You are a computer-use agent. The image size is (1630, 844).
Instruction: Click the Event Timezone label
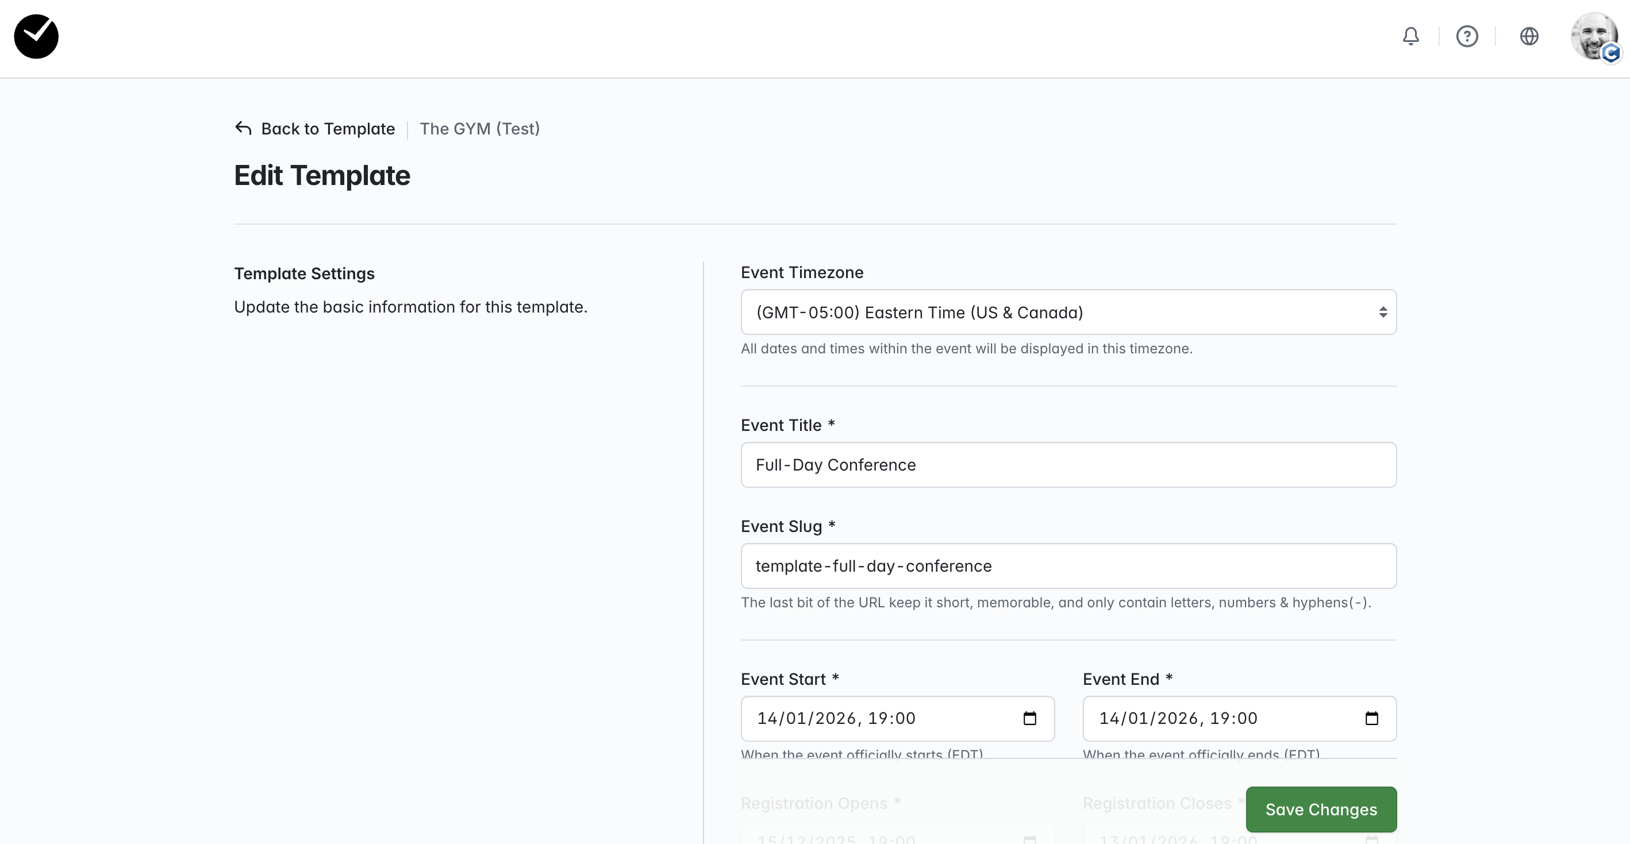point(802,273)
